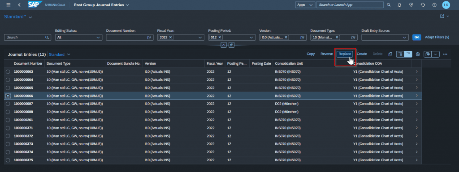Click the diamond icon in shell bar
Screen dimensions: 459x172
coord(411,5)
